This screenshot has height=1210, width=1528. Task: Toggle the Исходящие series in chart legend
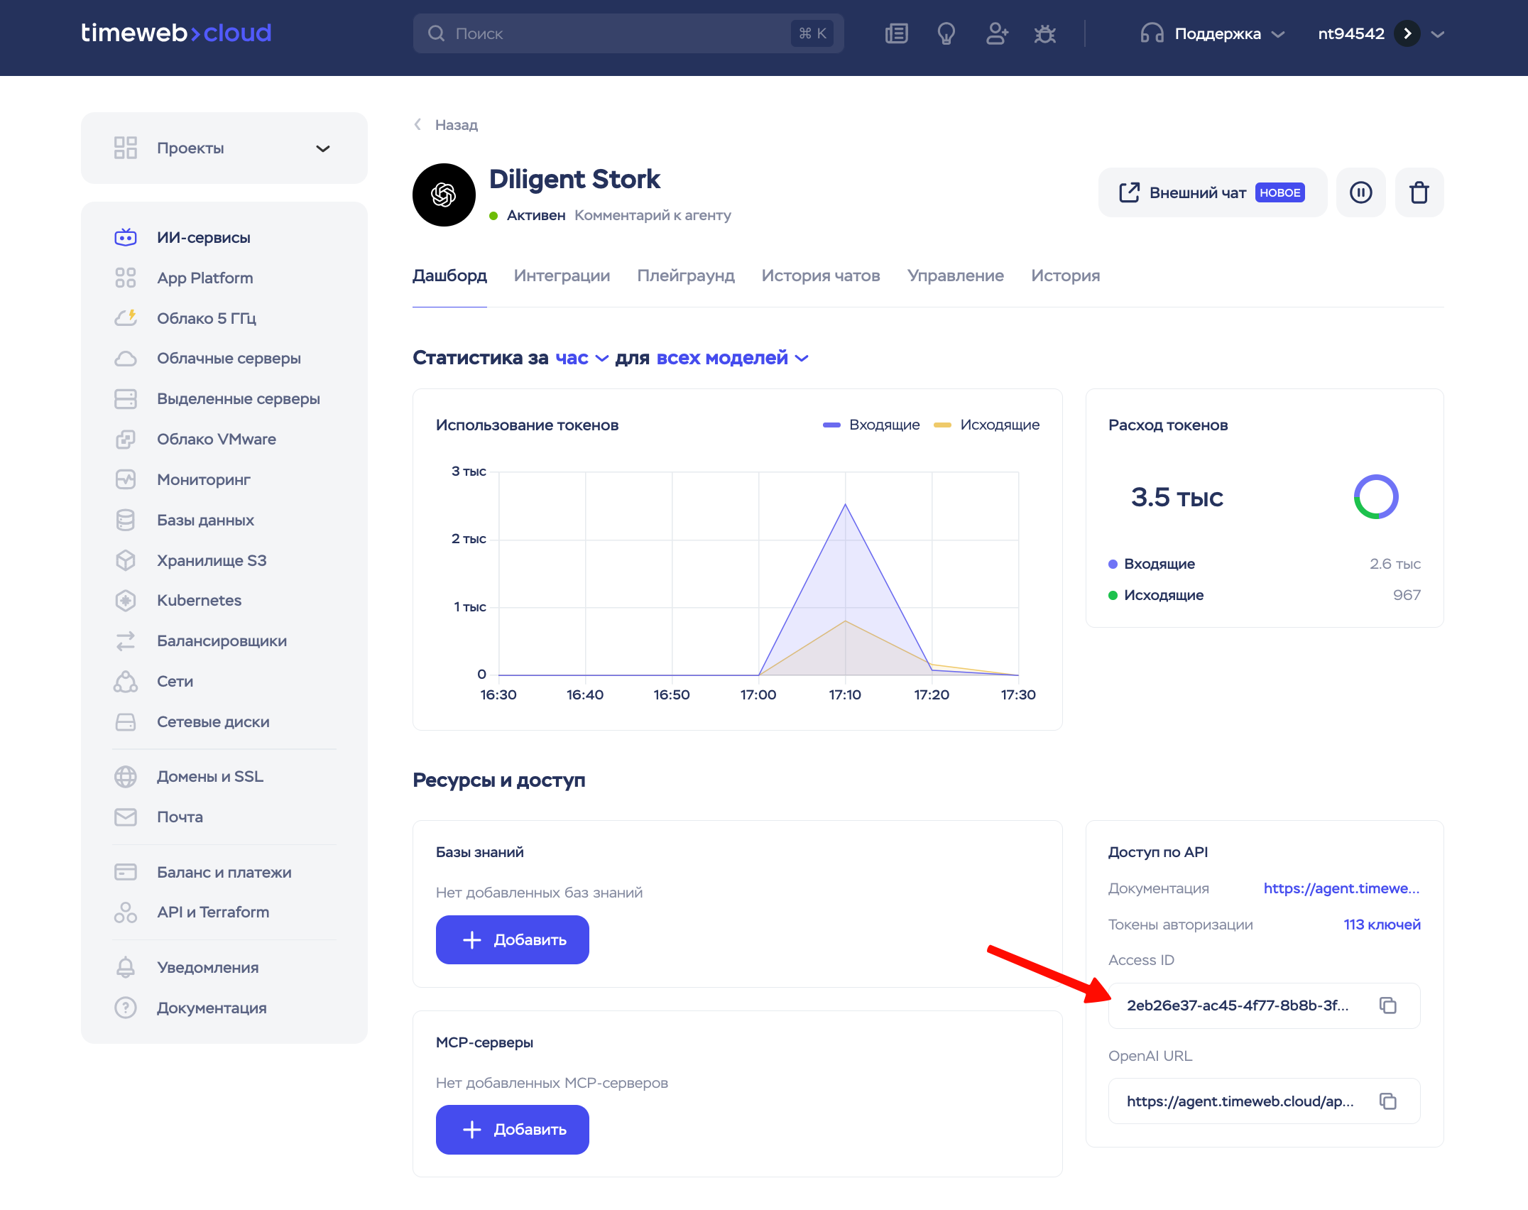point(987,425)
